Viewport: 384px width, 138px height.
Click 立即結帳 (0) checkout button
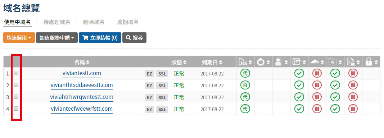[100, 38]
